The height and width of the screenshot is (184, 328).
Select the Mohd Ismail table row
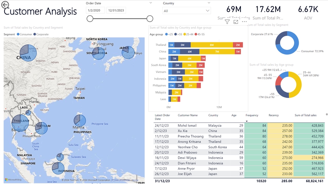pyautogui.click(x=239, y=126)
